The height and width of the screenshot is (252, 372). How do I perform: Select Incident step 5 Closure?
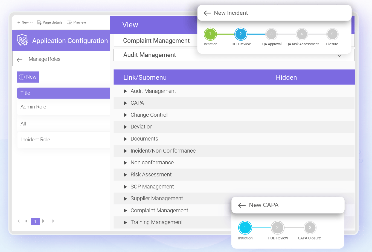[332, 34]
